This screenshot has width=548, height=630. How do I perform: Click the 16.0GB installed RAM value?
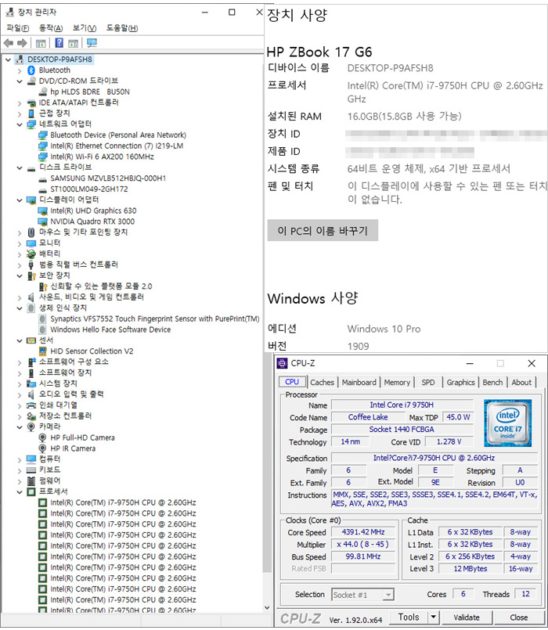405,116
